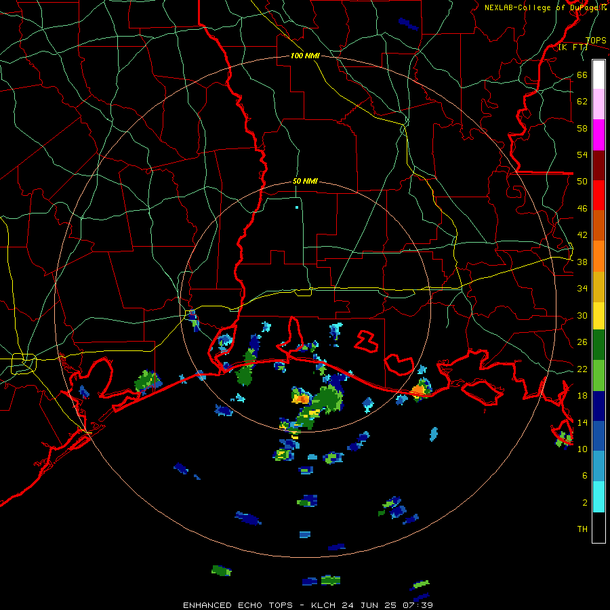
Task: Select the light blue legend swatch
Action: 598,466
